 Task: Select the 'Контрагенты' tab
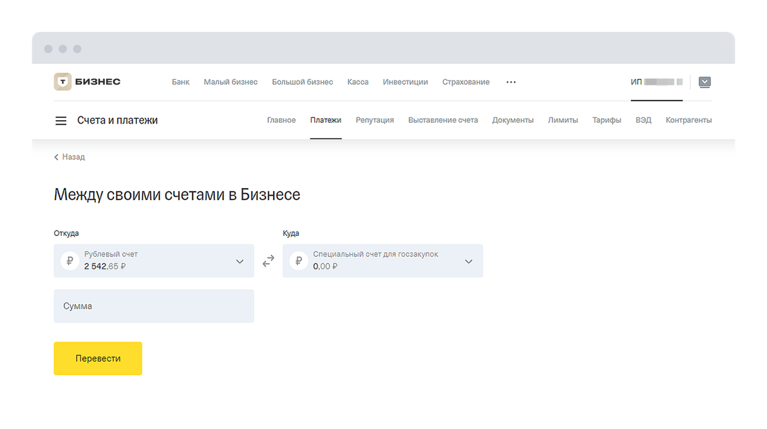[688, 120]
